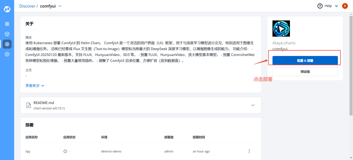Open the cube icon in sidebar
This screenshot has height=160, width=353.
pyautogui.click(x=7, y=34)
